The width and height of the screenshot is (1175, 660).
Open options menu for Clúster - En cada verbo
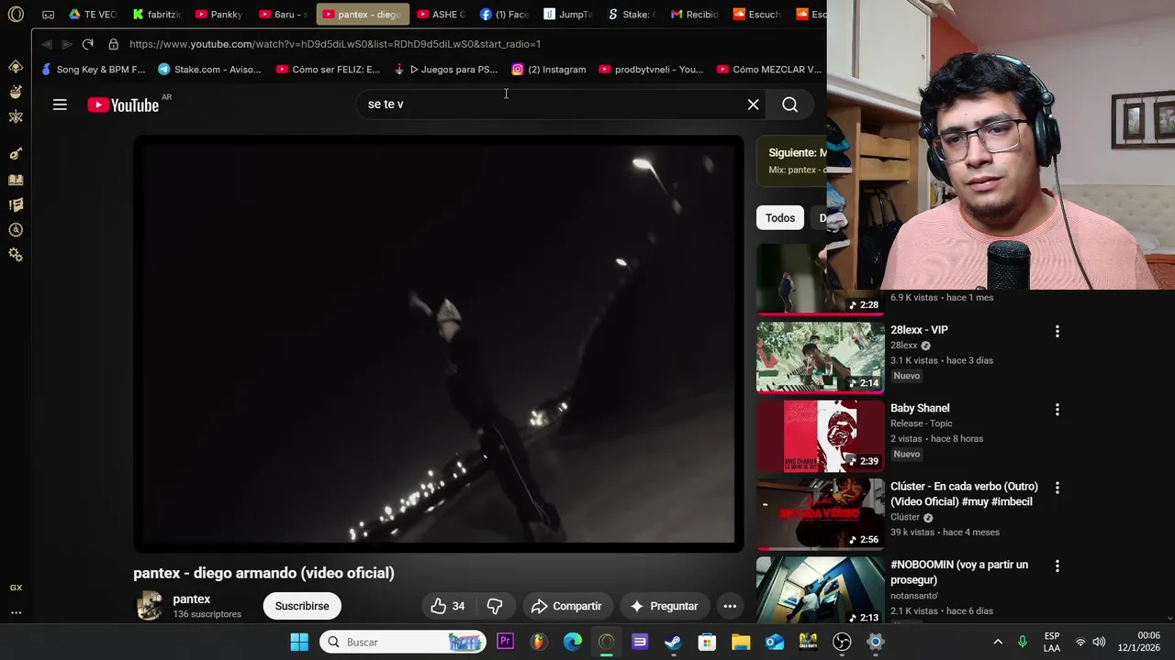click(1057, 488)
